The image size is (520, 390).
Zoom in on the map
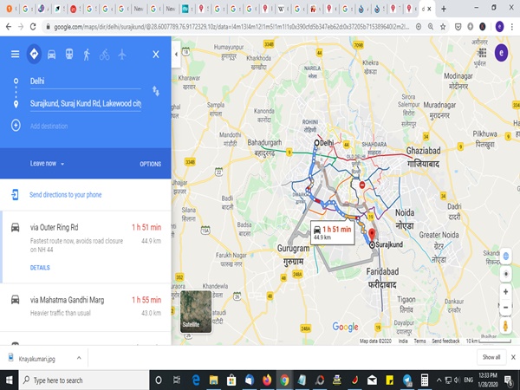[x=505, y=292]
